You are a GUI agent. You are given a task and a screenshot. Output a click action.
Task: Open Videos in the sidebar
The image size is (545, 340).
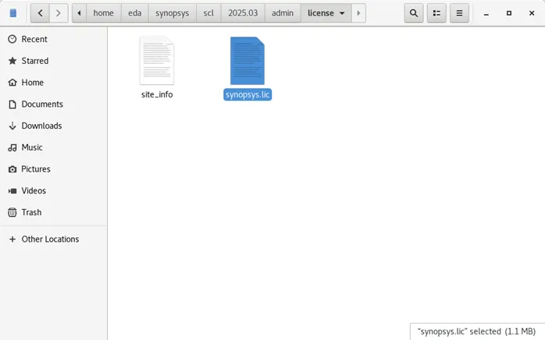[54, 190]
